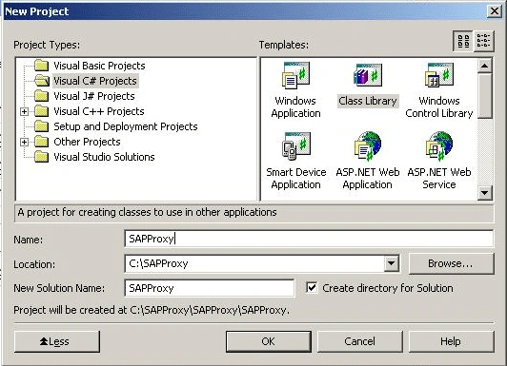
Task: Click the Browse... button
Action: pos(452,263)
